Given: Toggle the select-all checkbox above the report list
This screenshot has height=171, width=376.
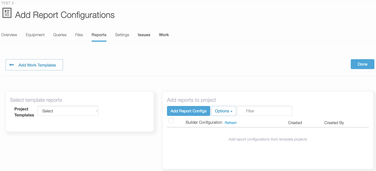Looking at the screenshot, I should tap(171, 121).
